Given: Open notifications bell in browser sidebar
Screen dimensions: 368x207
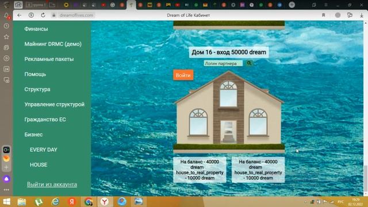Looking at the screenshot, I should [6, 16].
